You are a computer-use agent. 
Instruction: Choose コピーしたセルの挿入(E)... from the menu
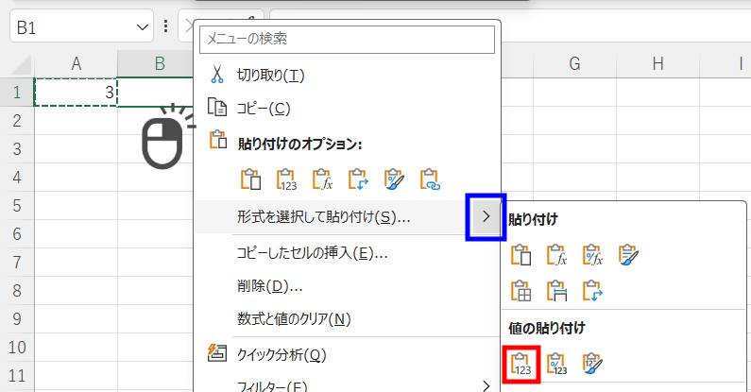pyautogui.click(x=313, y=252)
